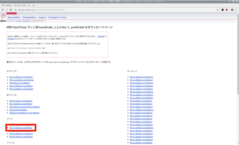Open a new tab with plus button
Viewport: 239px width, 145px height.
click(33, 6)
